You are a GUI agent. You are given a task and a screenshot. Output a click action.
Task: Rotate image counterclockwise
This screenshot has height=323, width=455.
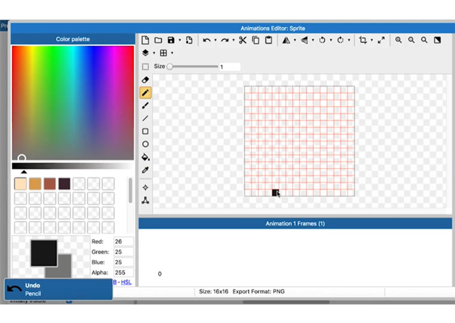(322, 40)
